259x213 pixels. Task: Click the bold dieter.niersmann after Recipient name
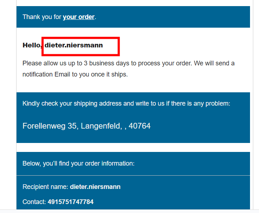95,187
